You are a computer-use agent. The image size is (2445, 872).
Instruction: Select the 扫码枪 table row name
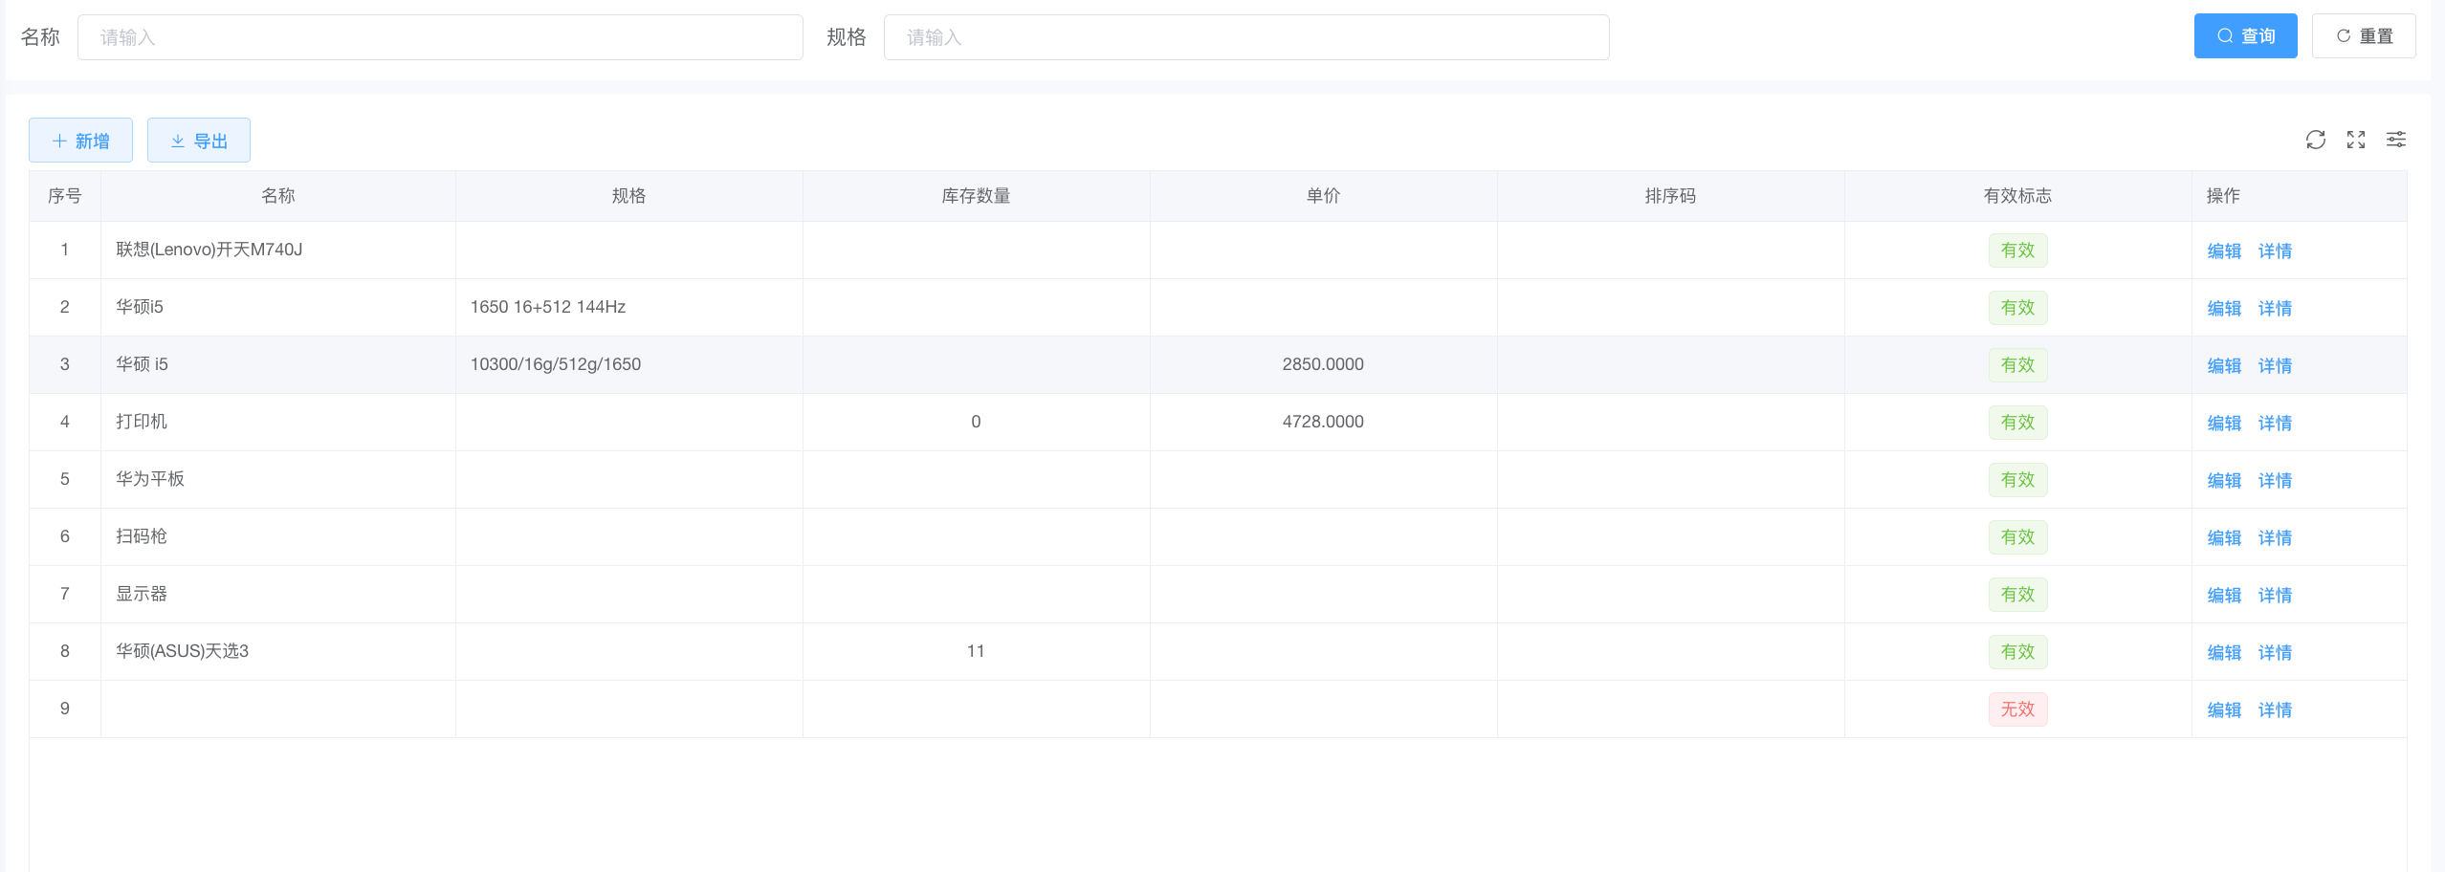click(142, 536)
